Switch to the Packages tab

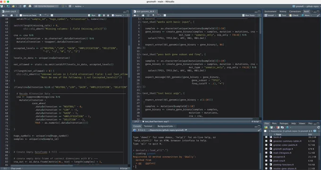(x=284, y=123)
